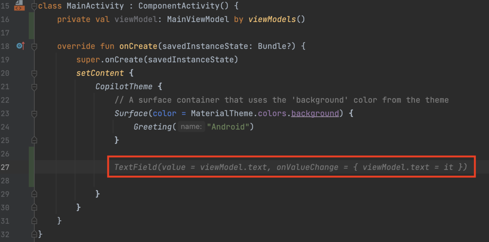Click the Greeting function call on line 24
Image resolution: width=489 pixels, height=242 pixels.
tap(152, 127)
